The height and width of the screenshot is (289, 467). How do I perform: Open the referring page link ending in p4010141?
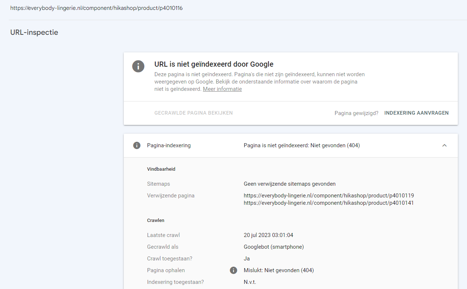point(329,203)
